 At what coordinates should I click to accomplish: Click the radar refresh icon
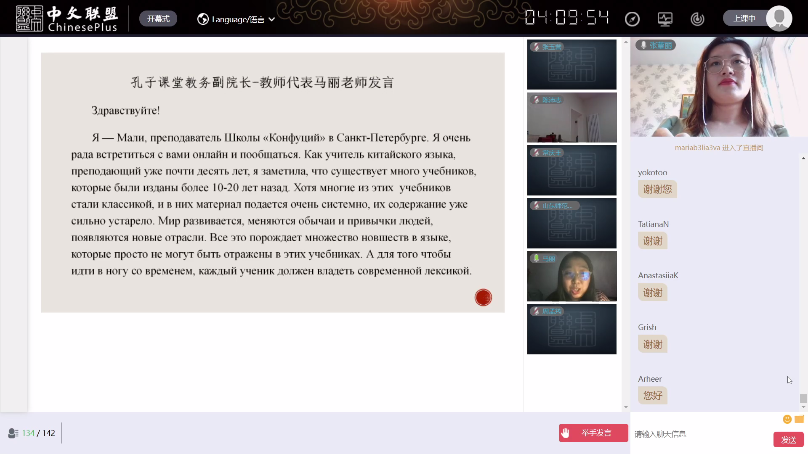(697, 19)
